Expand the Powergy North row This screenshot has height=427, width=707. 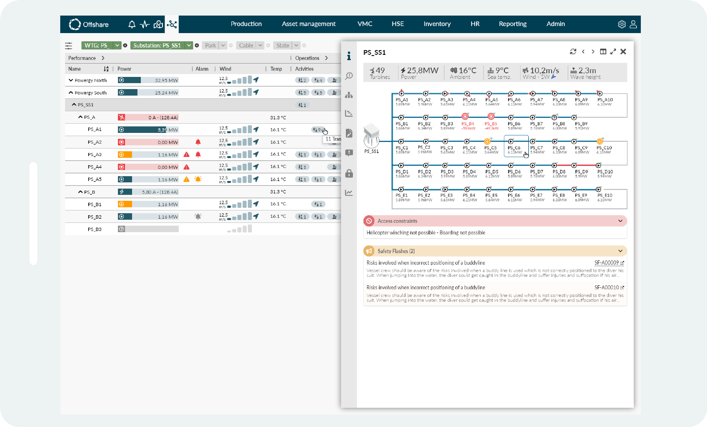click(x=71, y=80)
